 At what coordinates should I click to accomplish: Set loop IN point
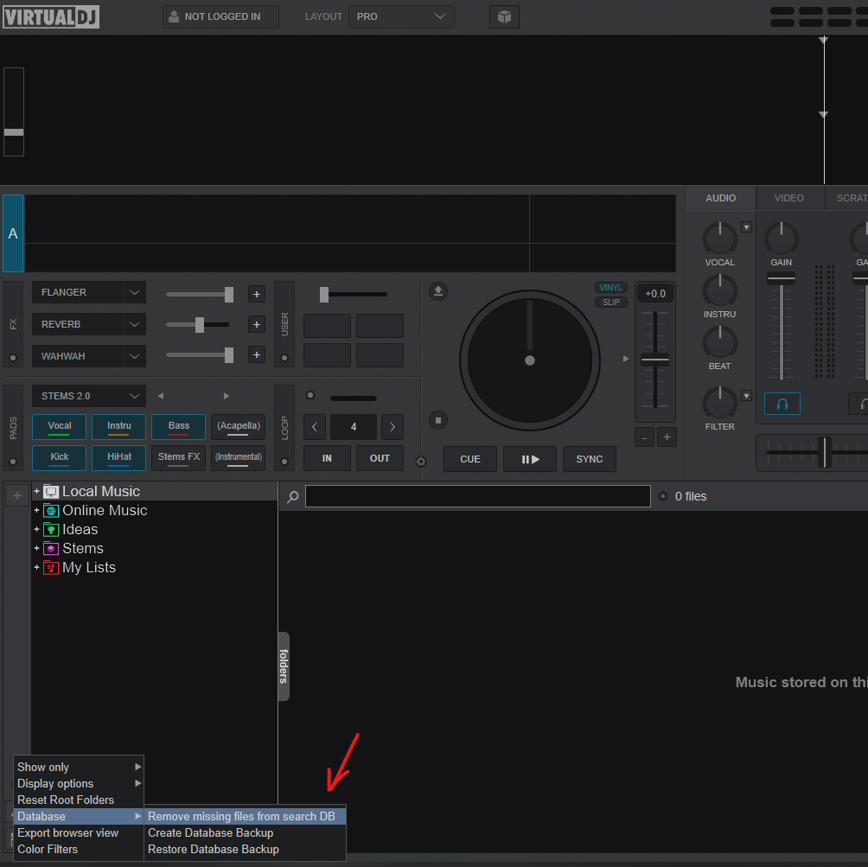pyautogui.click(x=327, y=458)
